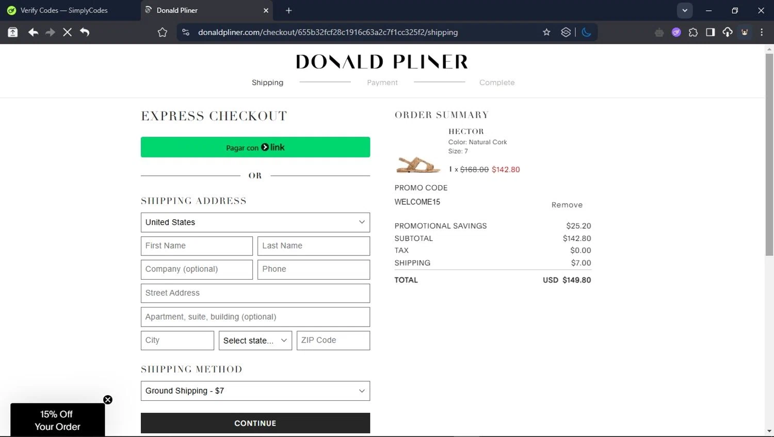Toggle the moon night mode icon
The image size is (774, 437).
click(586, 32)
